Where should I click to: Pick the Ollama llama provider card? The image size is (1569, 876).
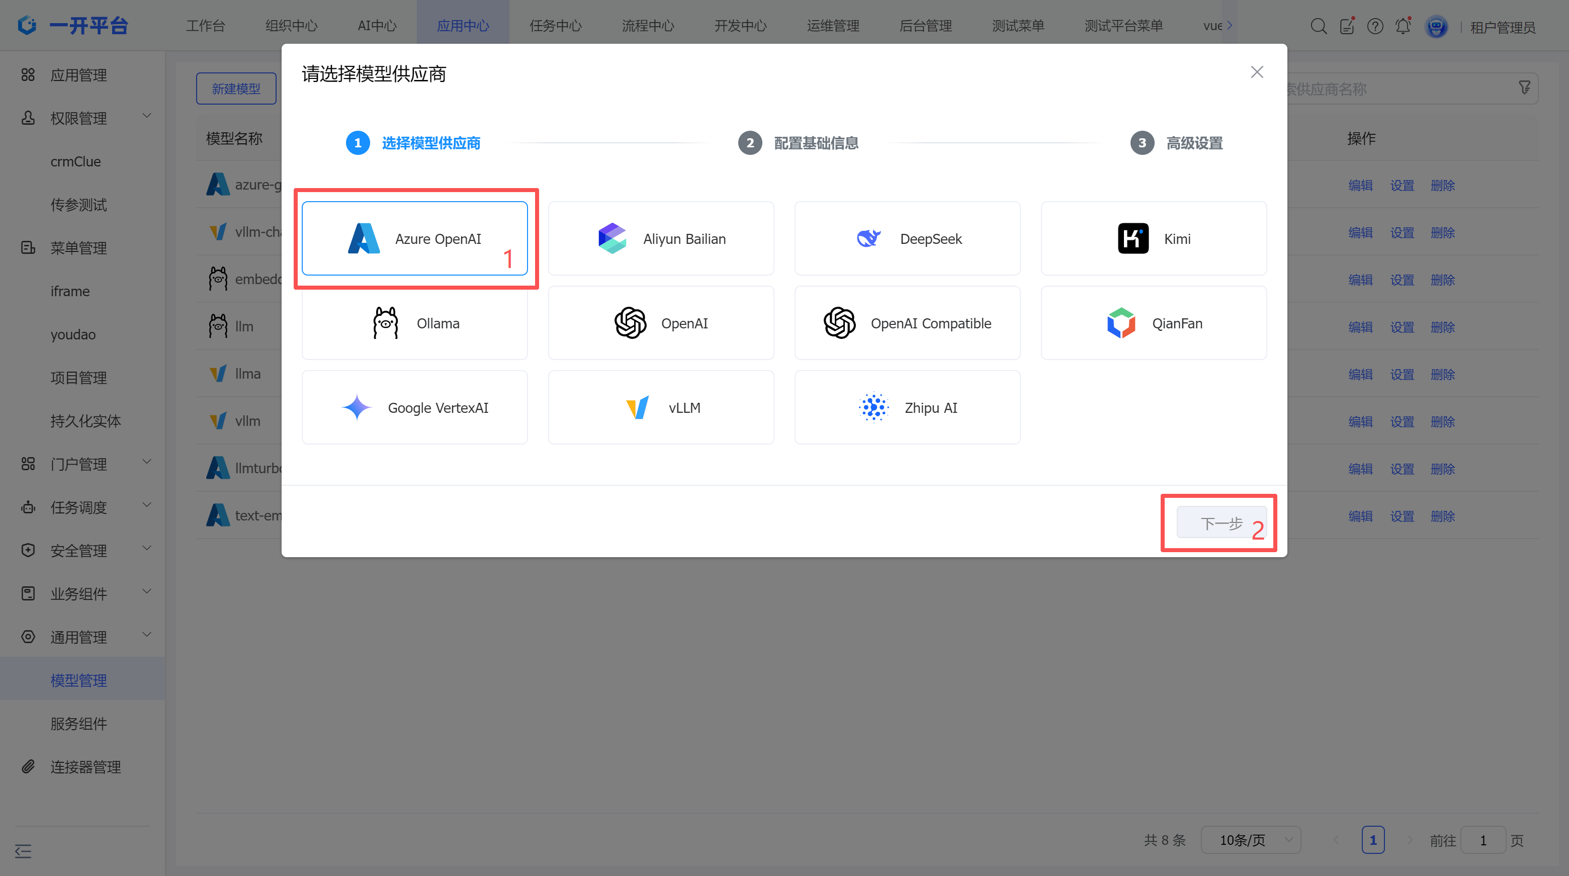pos(414,323)
